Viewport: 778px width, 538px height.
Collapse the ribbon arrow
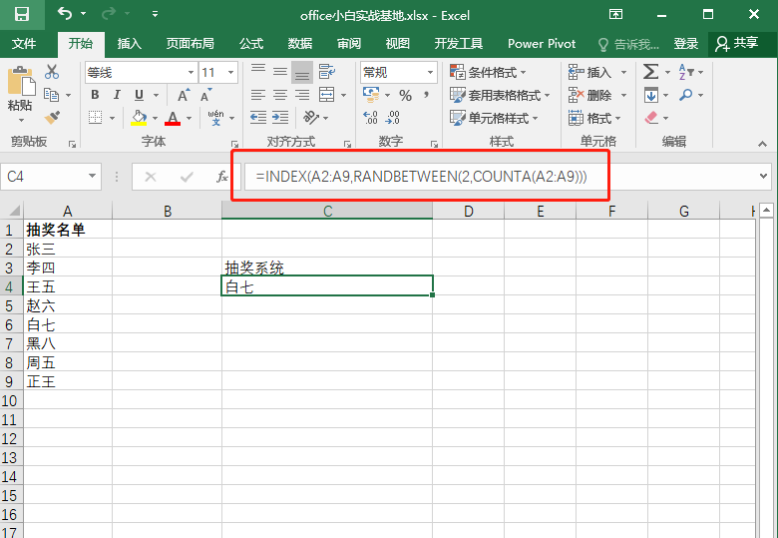click(763, 144)
